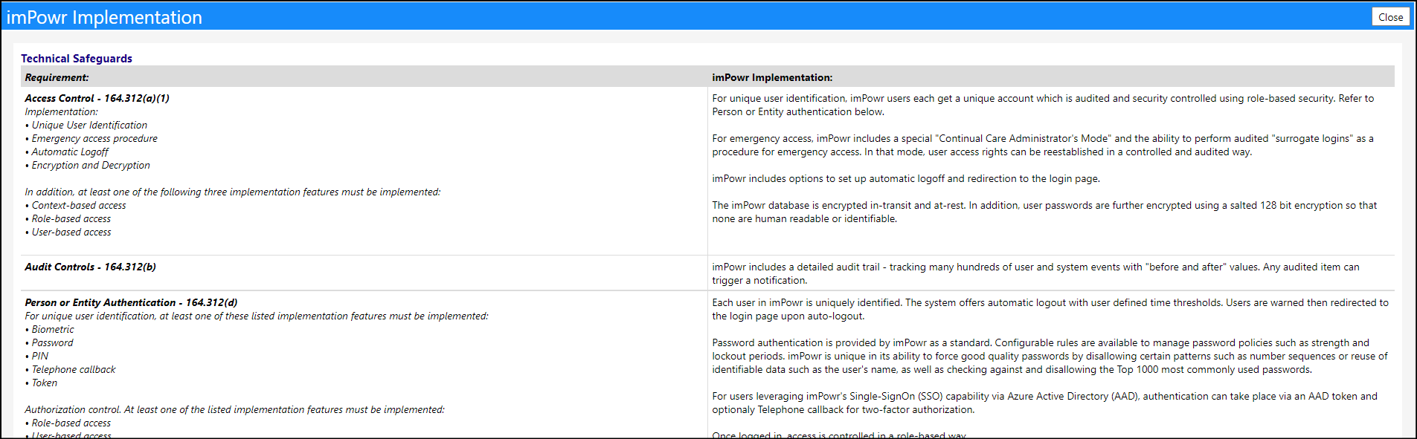Click sentence about automatic logoff and redirection

[906, 178]
